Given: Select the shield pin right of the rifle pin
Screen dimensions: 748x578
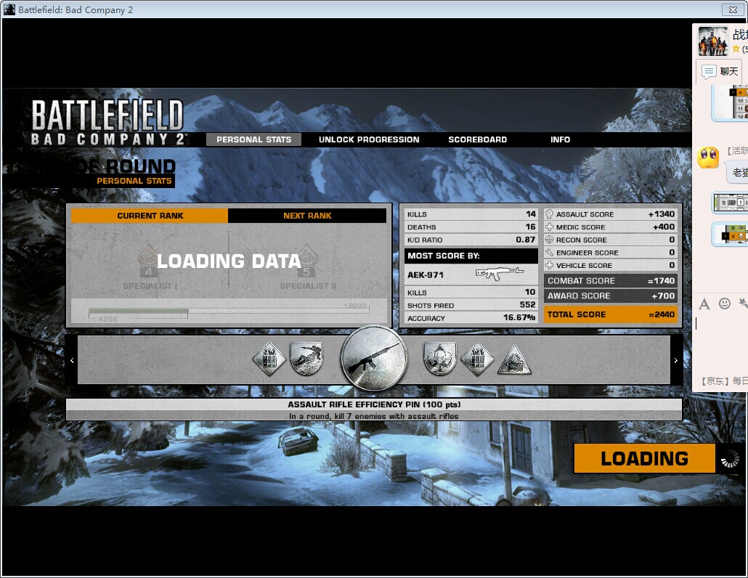Looking at the screenshot, I should (440, 359).
